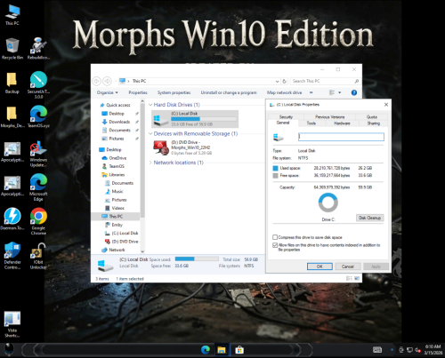Image resolution: width=445 pixels, height=358 pixels.
Task: Click the drive label text field
Action: click(x=341, y=137)
